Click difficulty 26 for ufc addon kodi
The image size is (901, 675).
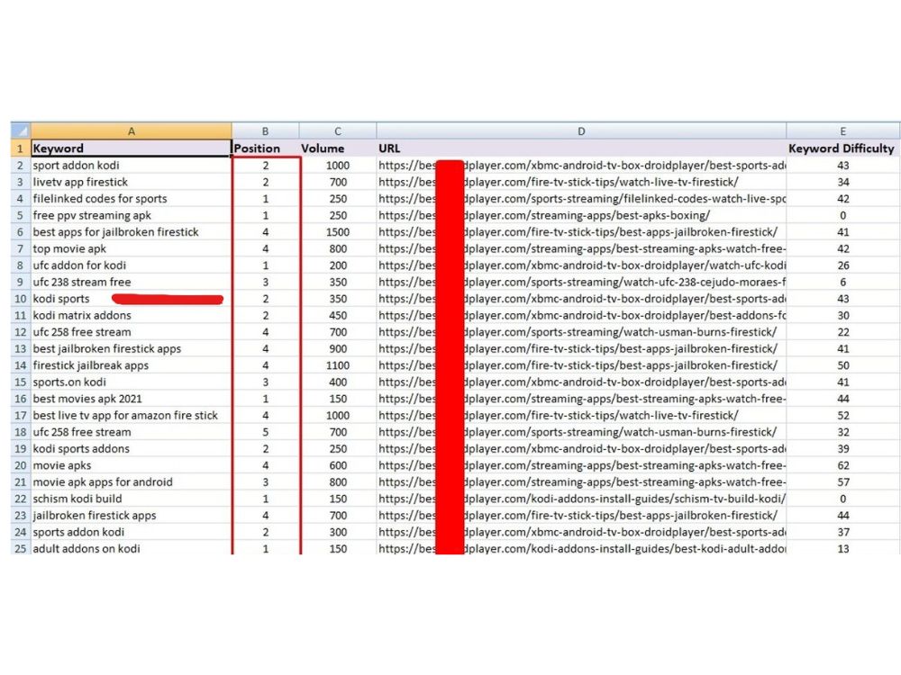coord(843,265)
